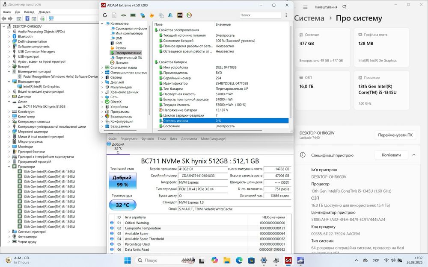Screen dimensions: 428x267
Task: Click the AIDA64 motherboard chip toolbar icon
Action: coord(123,15)
